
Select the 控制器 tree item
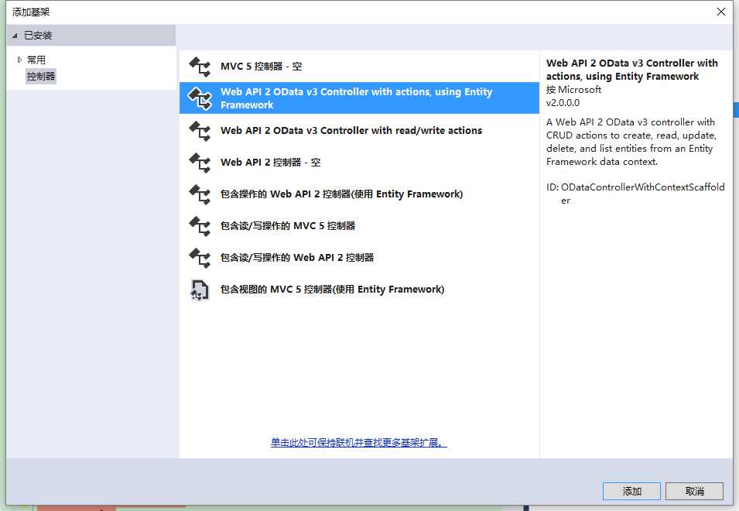pyautogui.click(x=41, y=76)
